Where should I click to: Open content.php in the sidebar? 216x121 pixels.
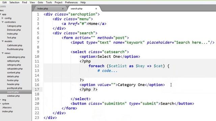13,73
